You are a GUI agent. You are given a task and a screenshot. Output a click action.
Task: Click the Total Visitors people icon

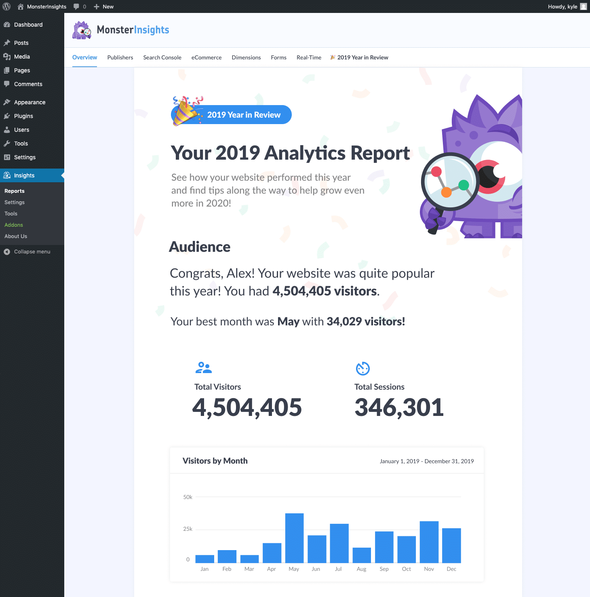point(203,367)
